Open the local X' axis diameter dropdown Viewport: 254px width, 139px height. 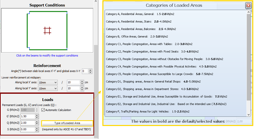tap(48, 82)
